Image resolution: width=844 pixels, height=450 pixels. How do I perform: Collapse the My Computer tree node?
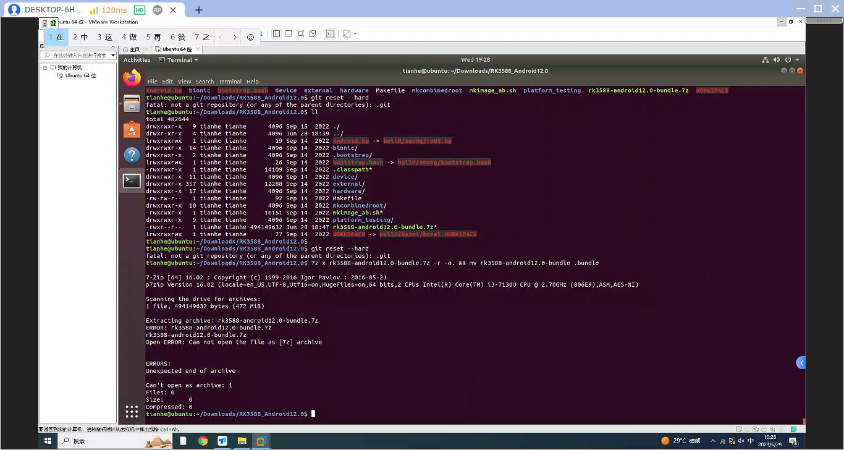click(x=45, y=67)
